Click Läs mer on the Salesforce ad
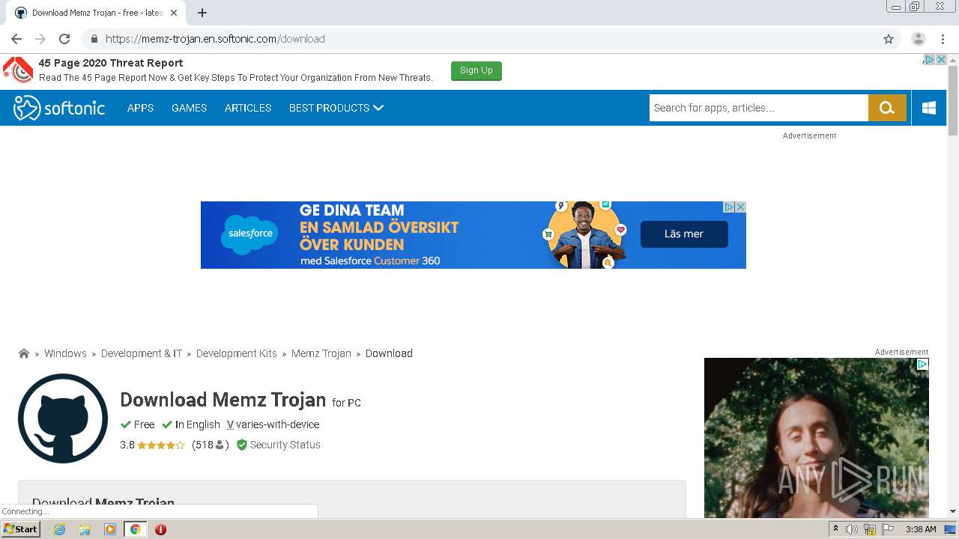Screen dimensions: 959x539 684,234
